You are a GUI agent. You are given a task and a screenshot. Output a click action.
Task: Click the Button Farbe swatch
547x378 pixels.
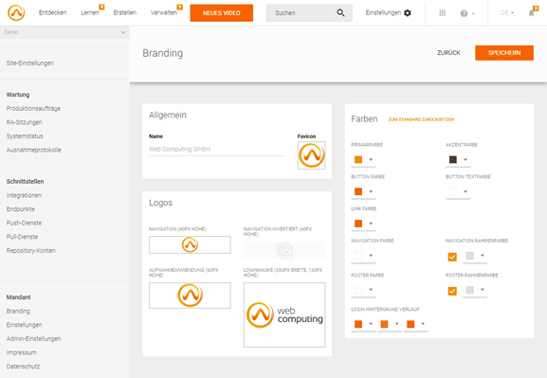[x=358, y=191]
